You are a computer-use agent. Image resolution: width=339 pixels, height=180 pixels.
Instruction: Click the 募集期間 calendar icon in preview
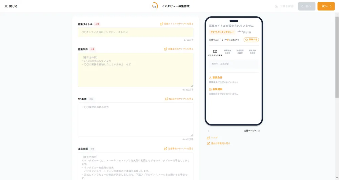pyautogui.click(x=210, y=89)
